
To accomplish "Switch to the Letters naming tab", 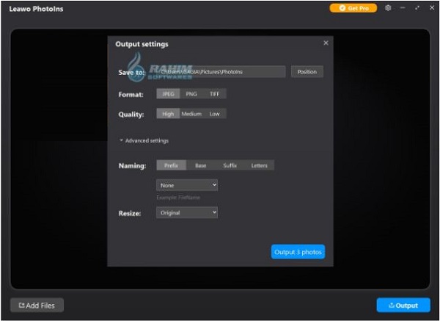I will click(x=260, y=165).
